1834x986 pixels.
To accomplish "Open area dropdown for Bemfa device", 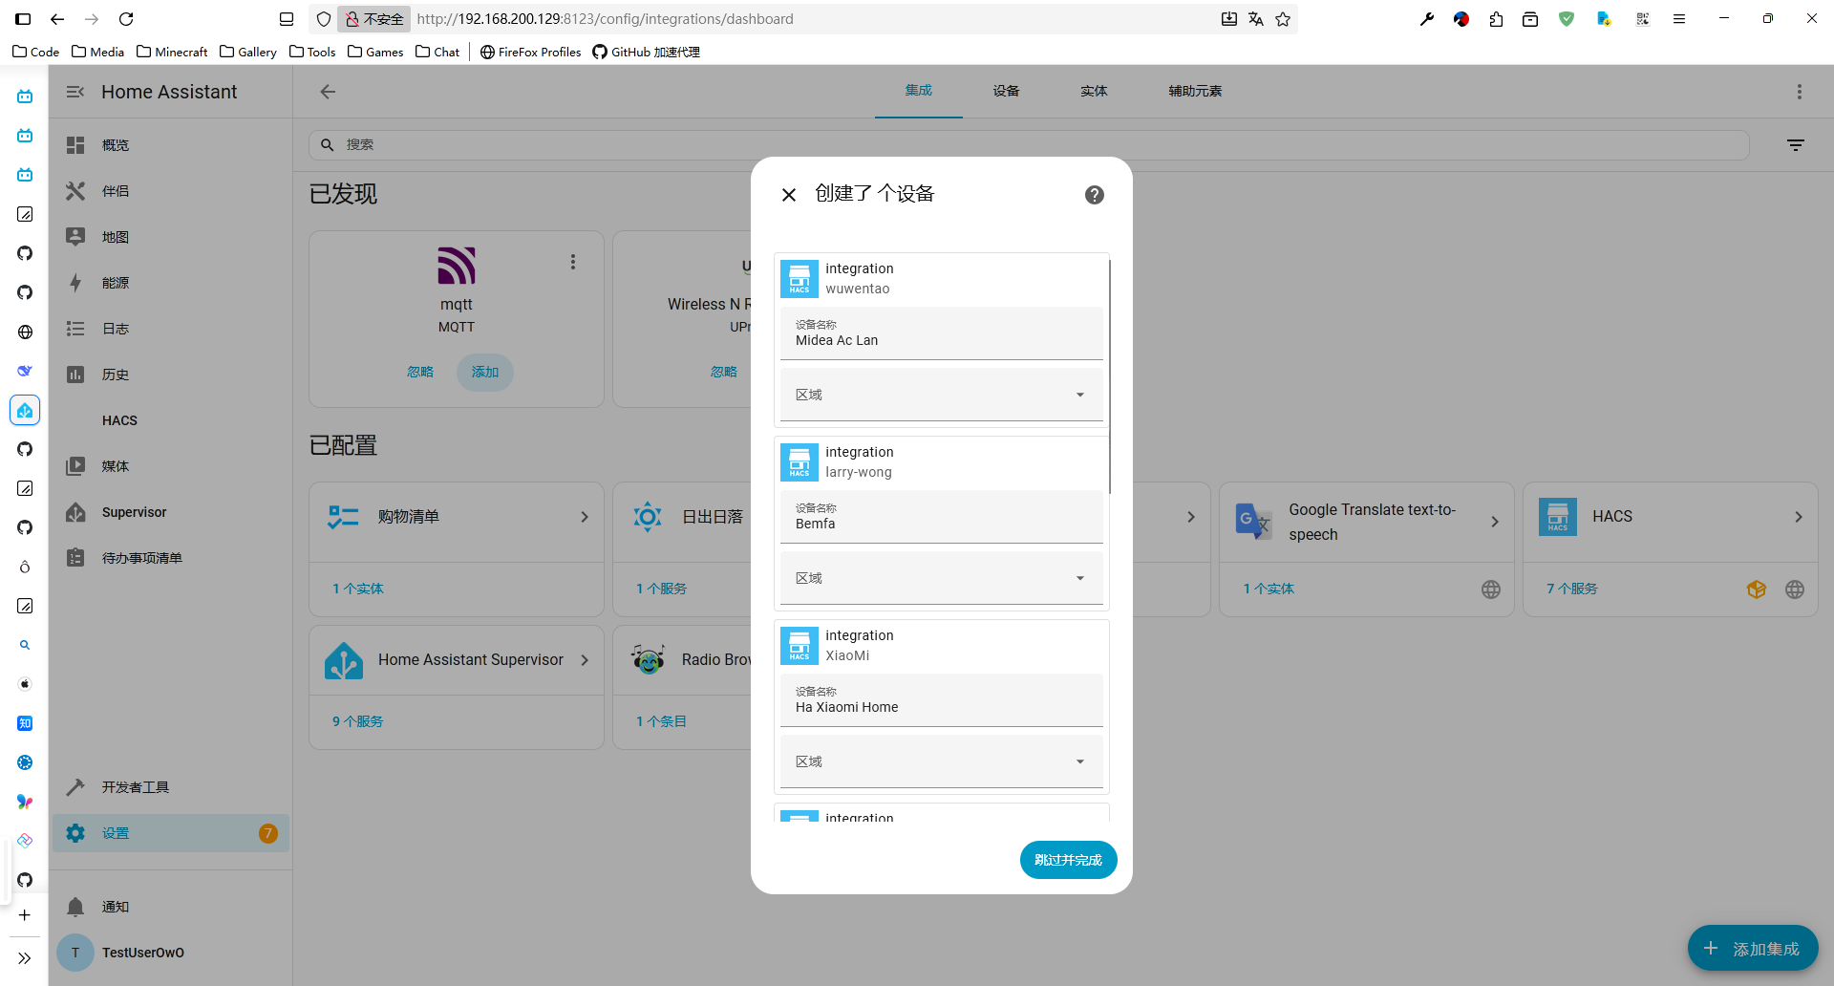I will (941, 578).
